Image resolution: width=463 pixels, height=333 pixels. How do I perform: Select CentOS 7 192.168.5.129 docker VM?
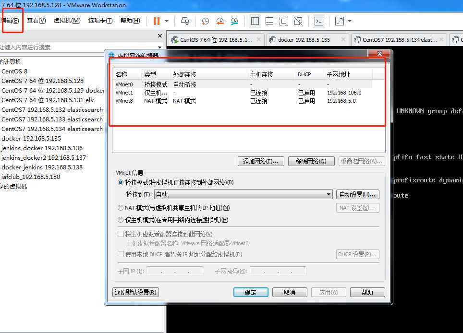click(52, 90)
